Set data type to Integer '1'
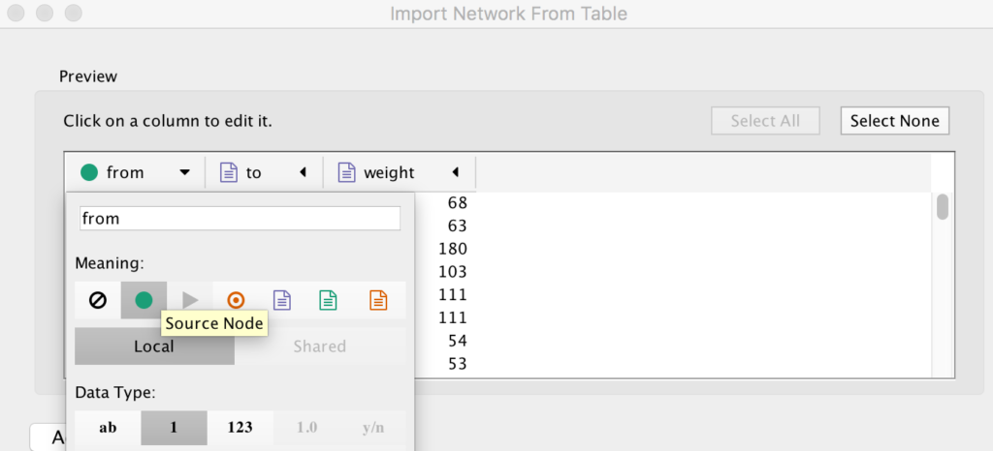Image resolution: width=993 pixels, height=451 pixels. coord(174,428)
